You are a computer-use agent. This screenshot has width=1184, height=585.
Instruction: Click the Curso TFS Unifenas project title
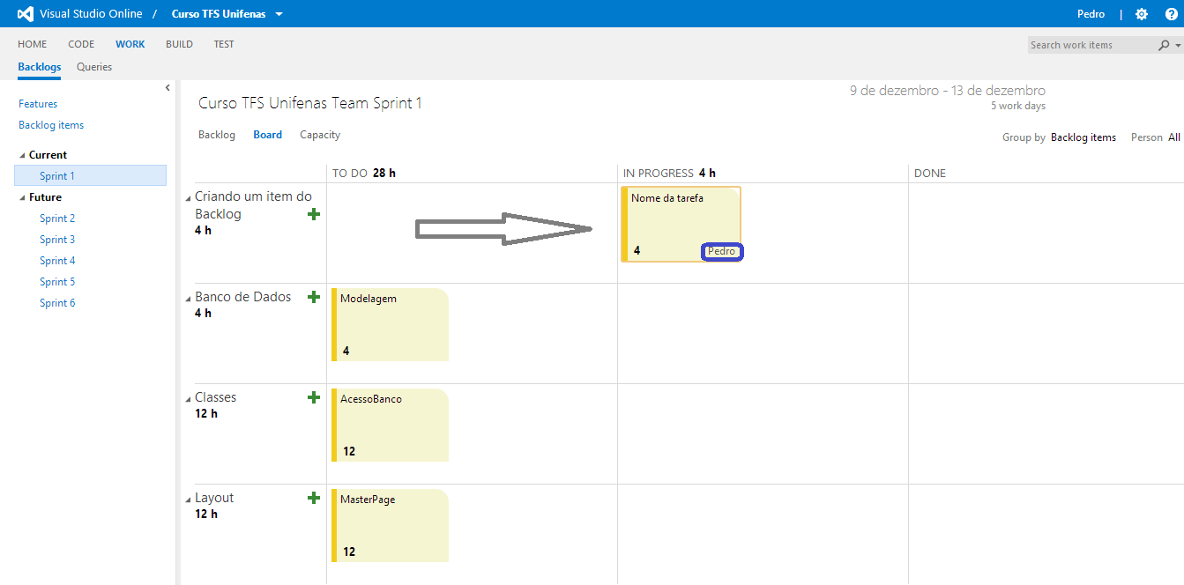point(219,14)
